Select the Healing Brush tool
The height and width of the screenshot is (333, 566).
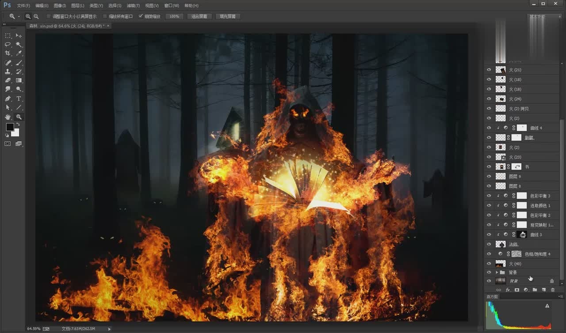(x=8, y=63)
